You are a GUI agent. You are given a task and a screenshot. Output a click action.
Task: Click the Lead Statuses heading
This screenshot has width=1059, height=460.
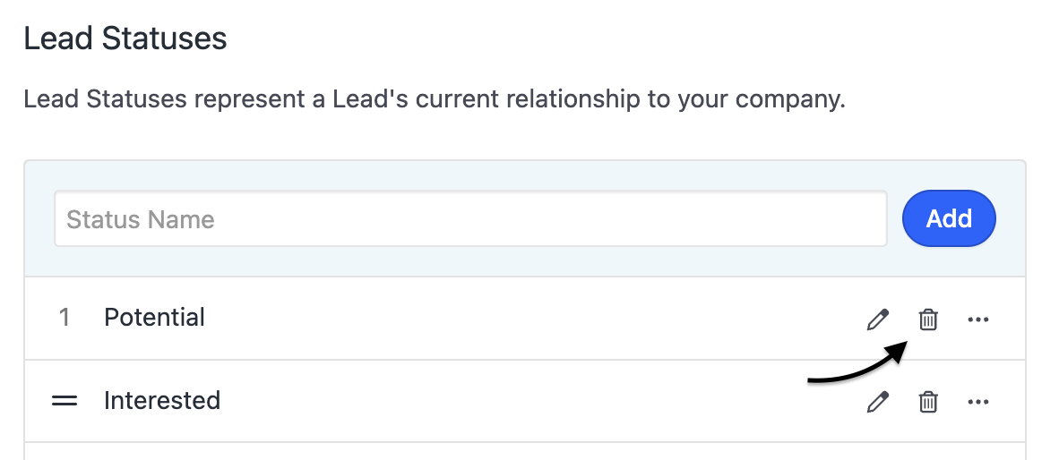coord(125,39)
